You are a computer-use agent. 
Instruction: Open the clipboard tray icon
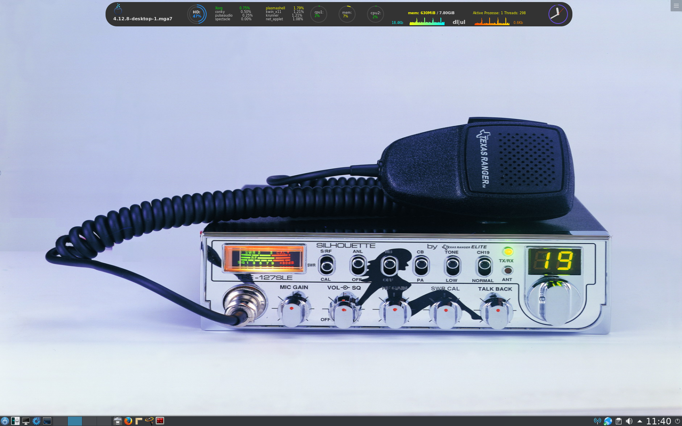pos(618,421)
